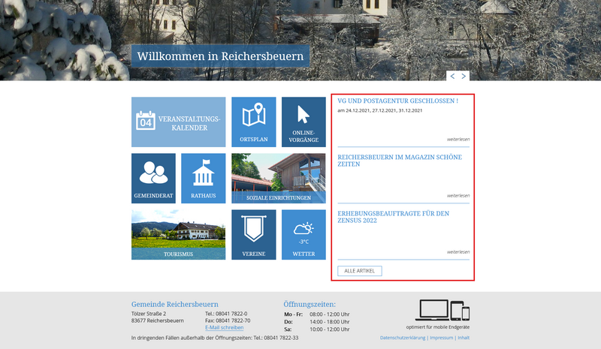Open the Gemeinderat people tile
Screen dimensions: 601x349
tap(153, 178)
